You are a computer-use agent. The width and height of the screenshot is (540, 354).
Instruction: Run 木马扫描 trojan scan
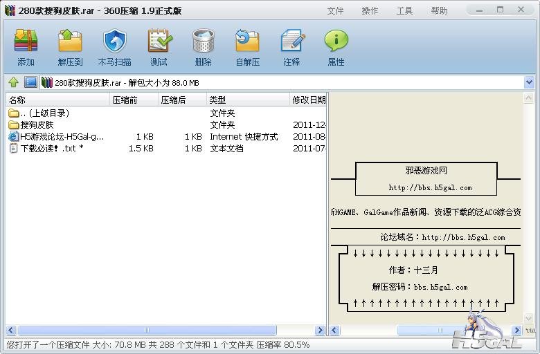click(115, 41)
